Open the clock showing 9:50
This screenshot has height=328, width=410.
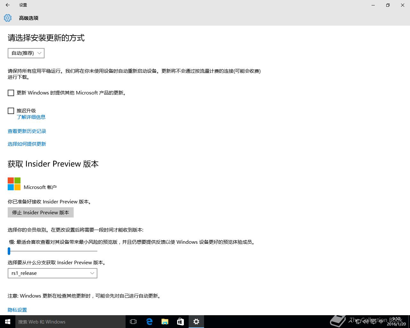397,322
